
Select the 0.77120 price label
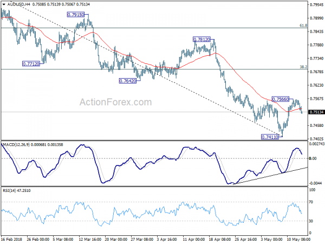[31, 64]
